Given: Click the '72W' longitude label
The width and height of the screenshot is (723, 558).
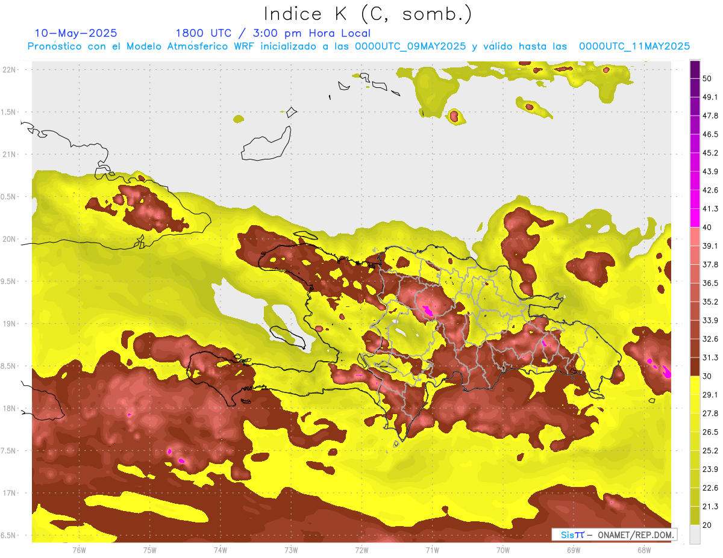Looking at the screenshot, I should click(x=361, y=550).
